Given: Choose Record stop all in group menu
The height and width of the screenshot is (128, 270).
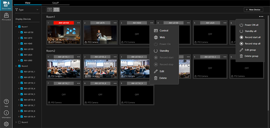Looking at the screenshot, I should pyautogui.click(x=250, y=44).
